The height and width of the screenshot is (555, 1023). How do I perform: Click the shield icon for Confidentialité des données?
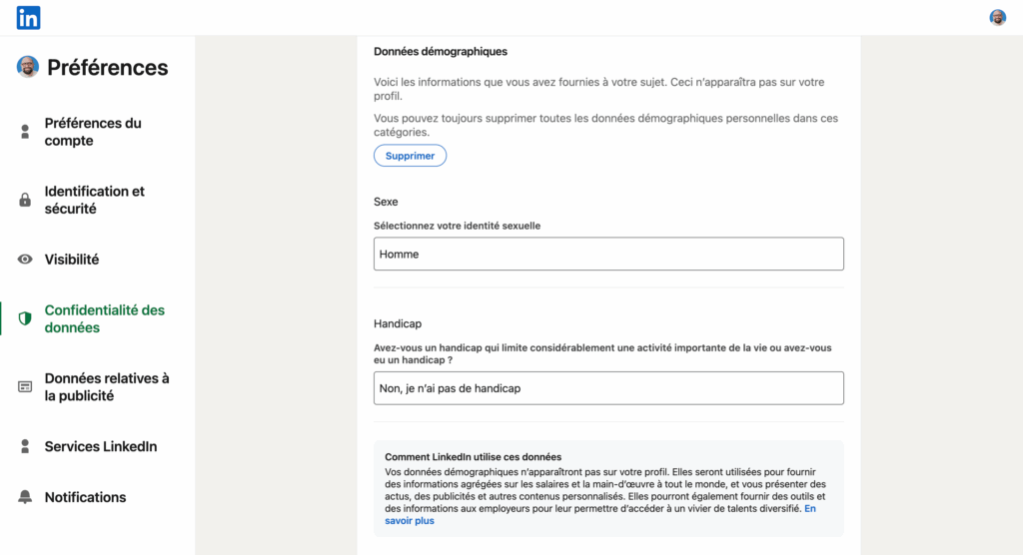[25, 318]
